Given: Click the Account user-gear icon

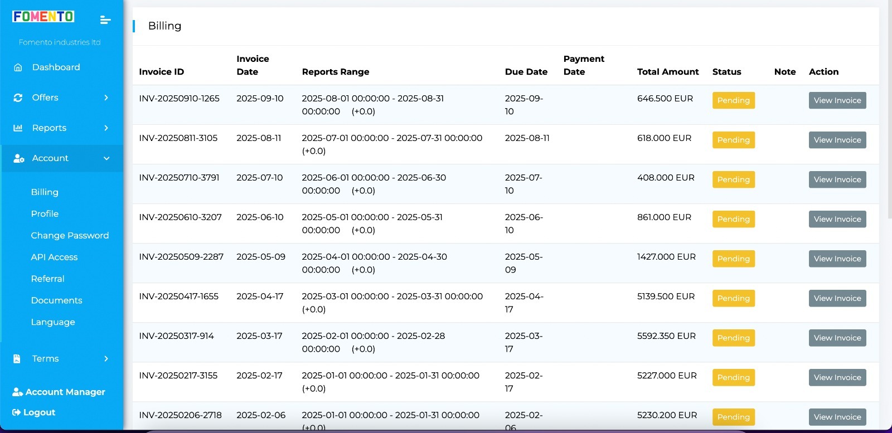Looking at the screenshot, I should click(18, 158).
